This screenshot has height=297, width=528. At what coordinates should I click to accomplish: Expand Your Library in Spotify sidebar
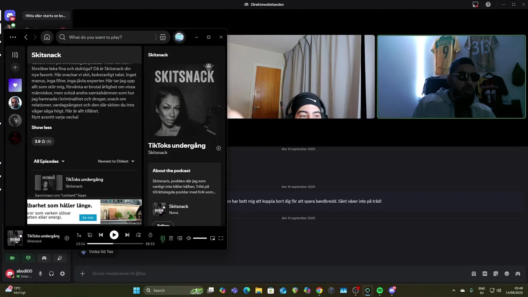[15, 55]
